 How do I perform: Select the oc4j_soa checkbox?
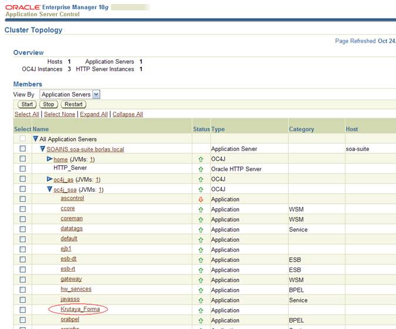click(x=23, y=189)
